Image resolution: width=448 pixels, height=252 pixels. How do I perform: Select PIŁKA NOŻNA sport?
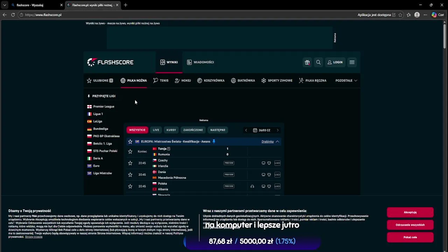(134, 80)
